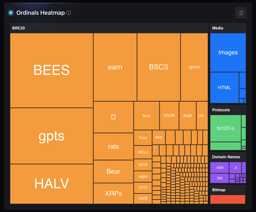Click the deer tile
256x212 pixels.
[159, 137]
